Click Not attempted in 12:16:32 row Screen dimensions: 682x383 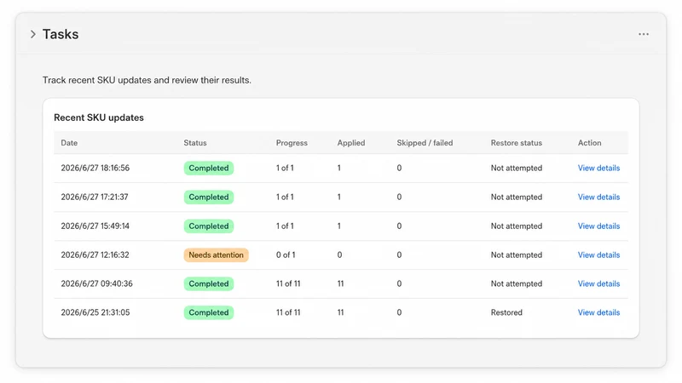pyautogui.click(x=517, y=254)
